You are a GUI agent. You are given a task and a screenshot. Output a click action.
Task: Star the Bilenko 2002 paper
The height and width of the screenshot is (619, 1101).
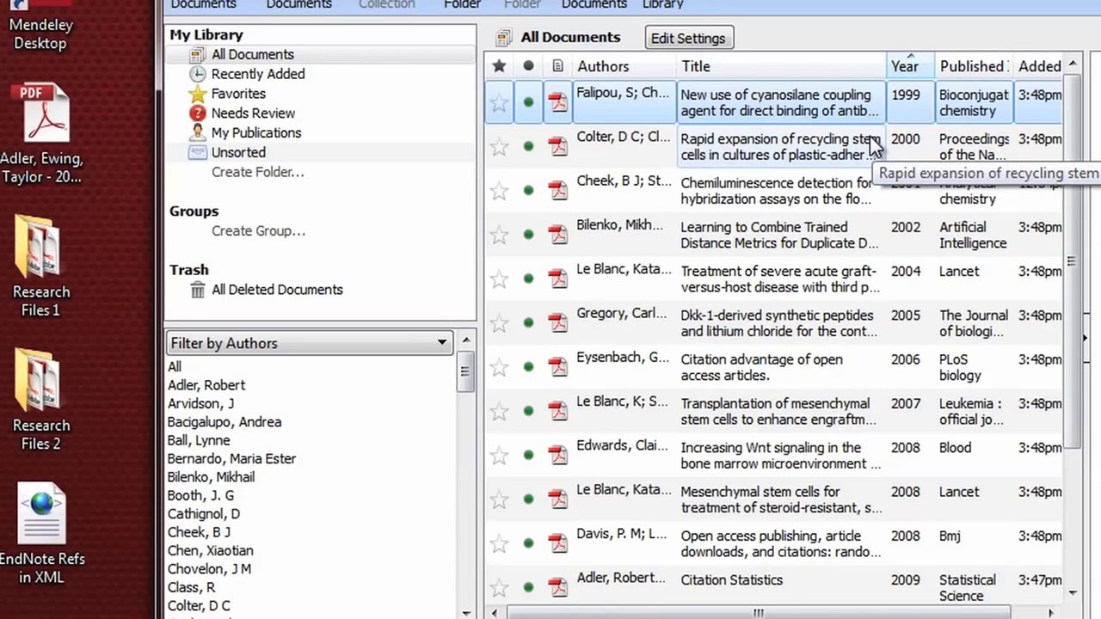499,235
